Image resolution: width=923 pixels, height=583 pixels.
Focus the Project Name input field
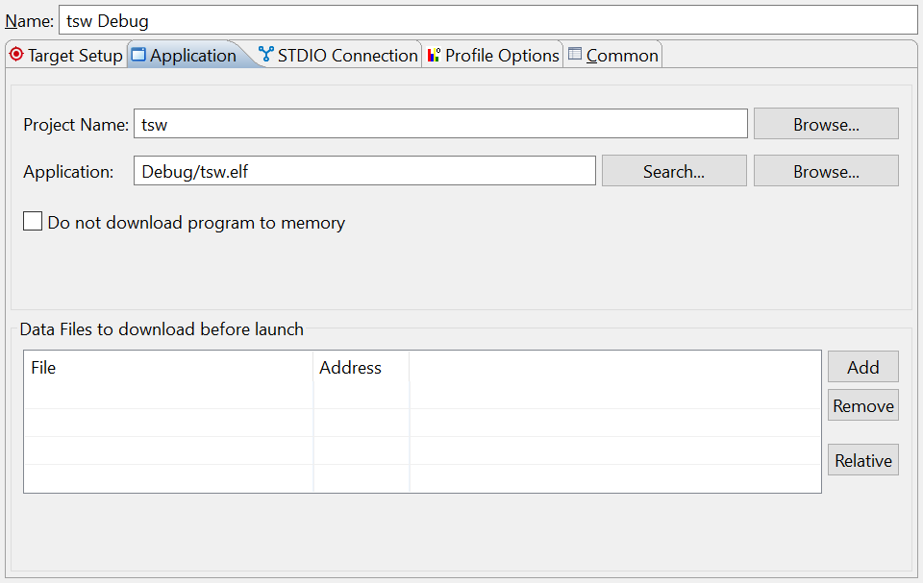(x=439, y=124)
